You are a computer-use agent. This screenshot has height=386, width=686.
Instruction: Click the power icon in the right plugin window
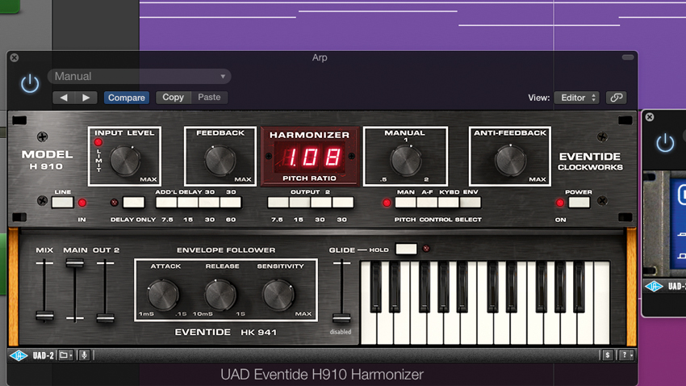665,143
